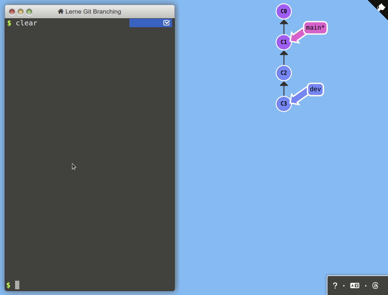Click the yellow terminal window button
Image resolution: width=388 pixels, height=295 pixels.
click(x=21, y=12)
